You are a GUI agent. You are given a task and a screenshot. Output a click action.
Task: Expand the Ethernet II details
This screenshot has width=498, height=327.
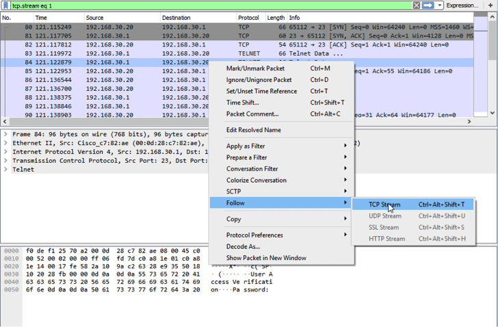click(5, 143)
